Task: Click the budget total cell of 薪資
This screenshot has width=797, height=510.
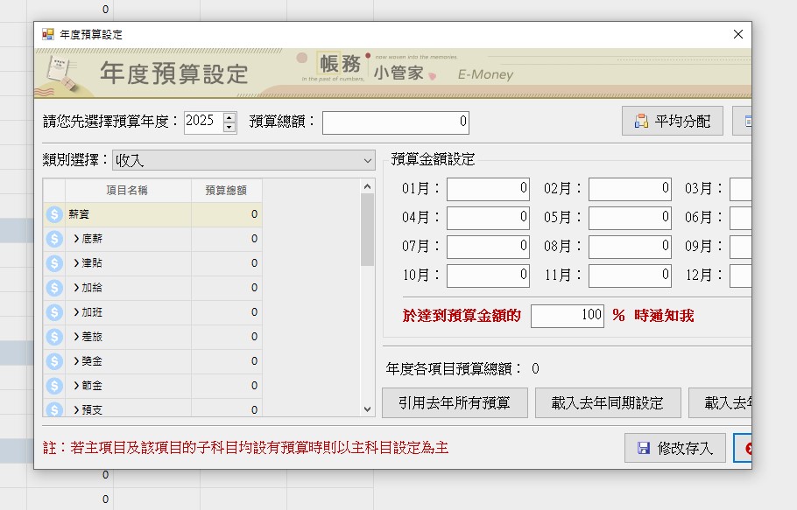Action: (227, 214)
